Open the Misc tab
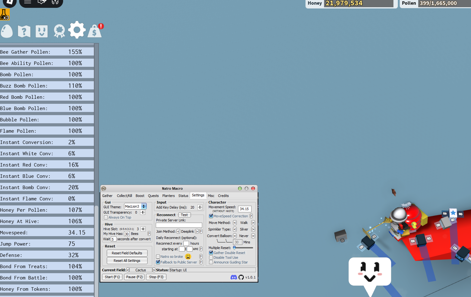 [211, 196]
